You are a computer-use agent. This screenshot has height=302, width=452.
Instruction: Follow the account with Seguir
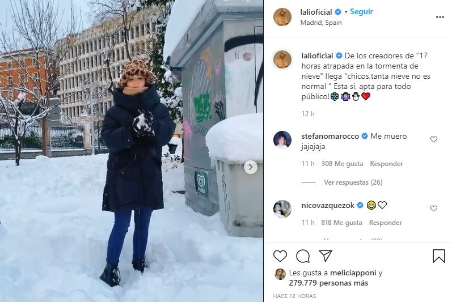point(361,12)
